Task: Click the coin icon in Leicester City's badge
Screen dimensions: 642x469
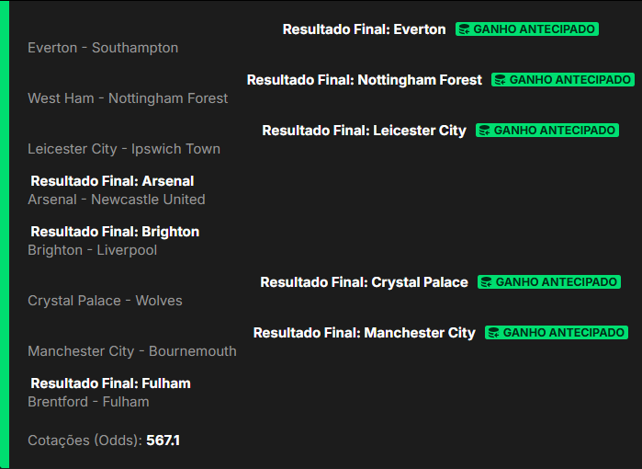Action: coord(485,131)
